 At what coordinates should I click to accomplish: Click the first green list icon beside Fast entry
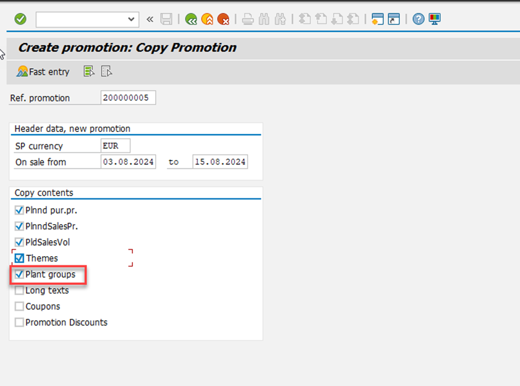pyautogui.click(x=89, y=71)
